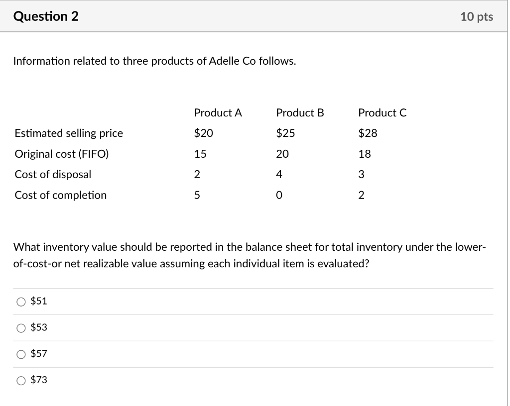Choose the $57 radio button option
This screenshot has height=406, width=510.
[21, 354]
